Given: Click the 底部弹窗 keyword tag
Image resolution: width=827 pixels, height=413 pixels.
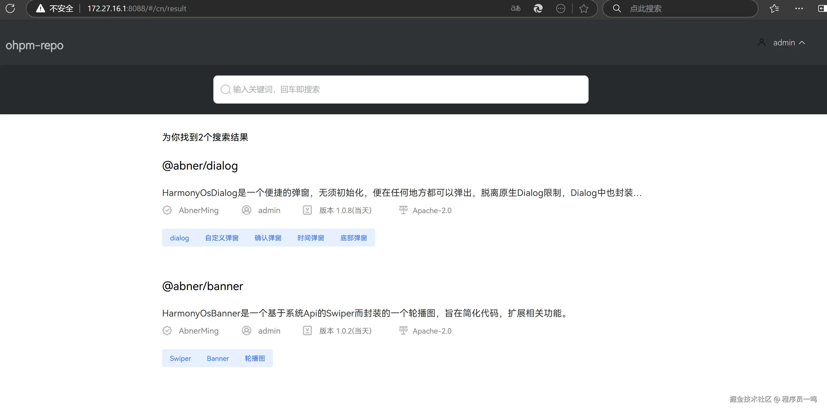Looking at the screenshot, I should pyautogui.click(x=353, y=238).
